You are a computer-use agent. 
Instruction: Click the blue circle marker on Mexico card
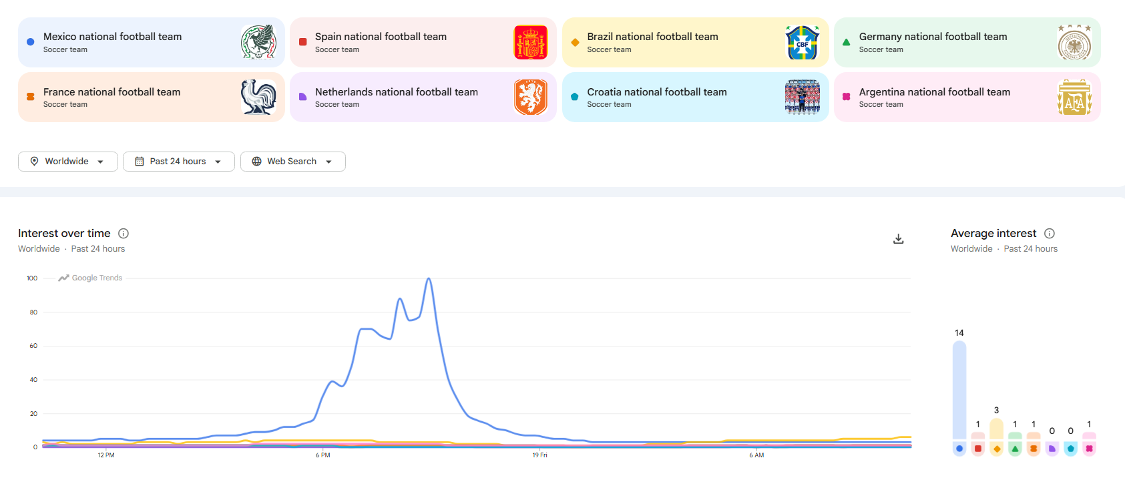coord(31,42)
